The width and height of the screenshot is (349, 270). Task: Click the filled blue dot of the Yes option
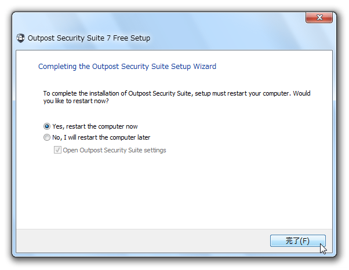(x=47, y=126)
